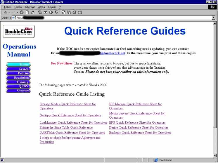Click the page icon in the address bar

pos(14,18)
